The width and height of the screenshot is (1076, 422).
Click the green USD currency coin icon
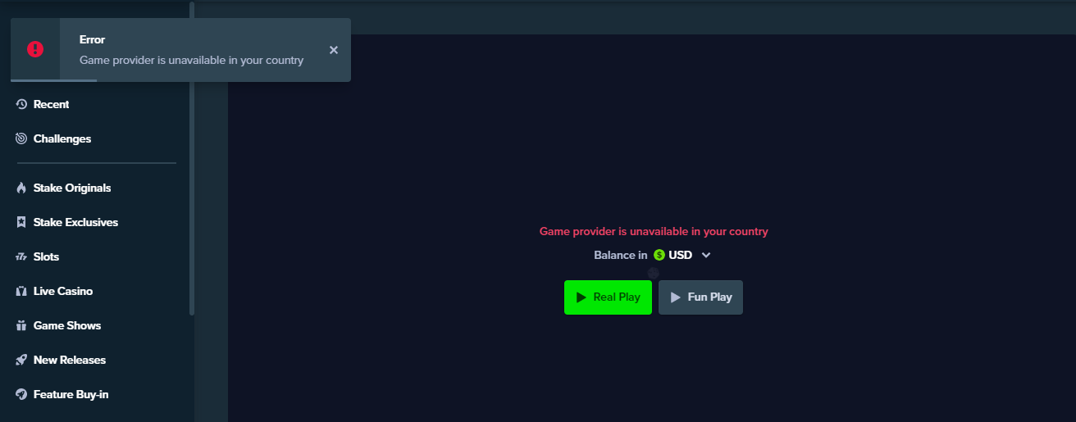point(659,255)
